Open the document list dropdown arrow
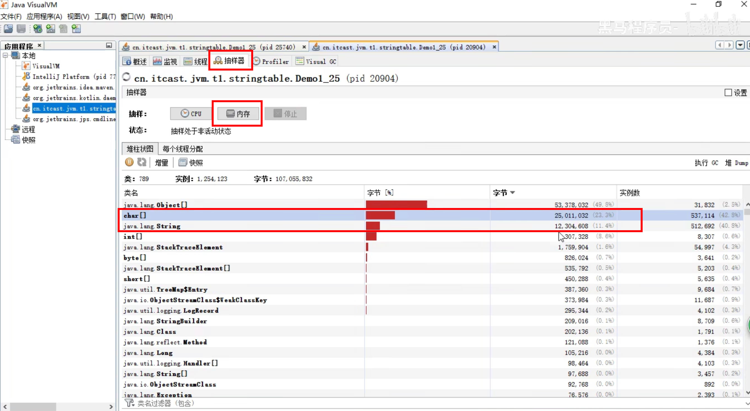This screenshot has width=750, height=411. 740,45
